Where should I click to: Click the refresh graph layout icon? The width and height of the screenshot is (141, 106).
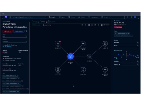click(x=95, y=25)
